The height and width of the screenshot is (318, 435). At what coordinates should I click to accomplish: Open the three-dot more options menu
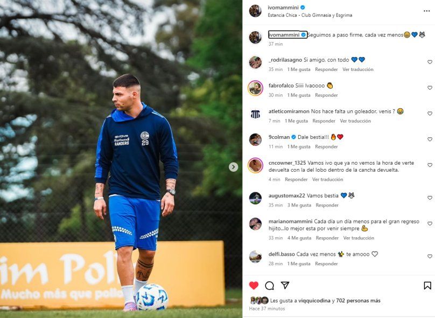427,11
